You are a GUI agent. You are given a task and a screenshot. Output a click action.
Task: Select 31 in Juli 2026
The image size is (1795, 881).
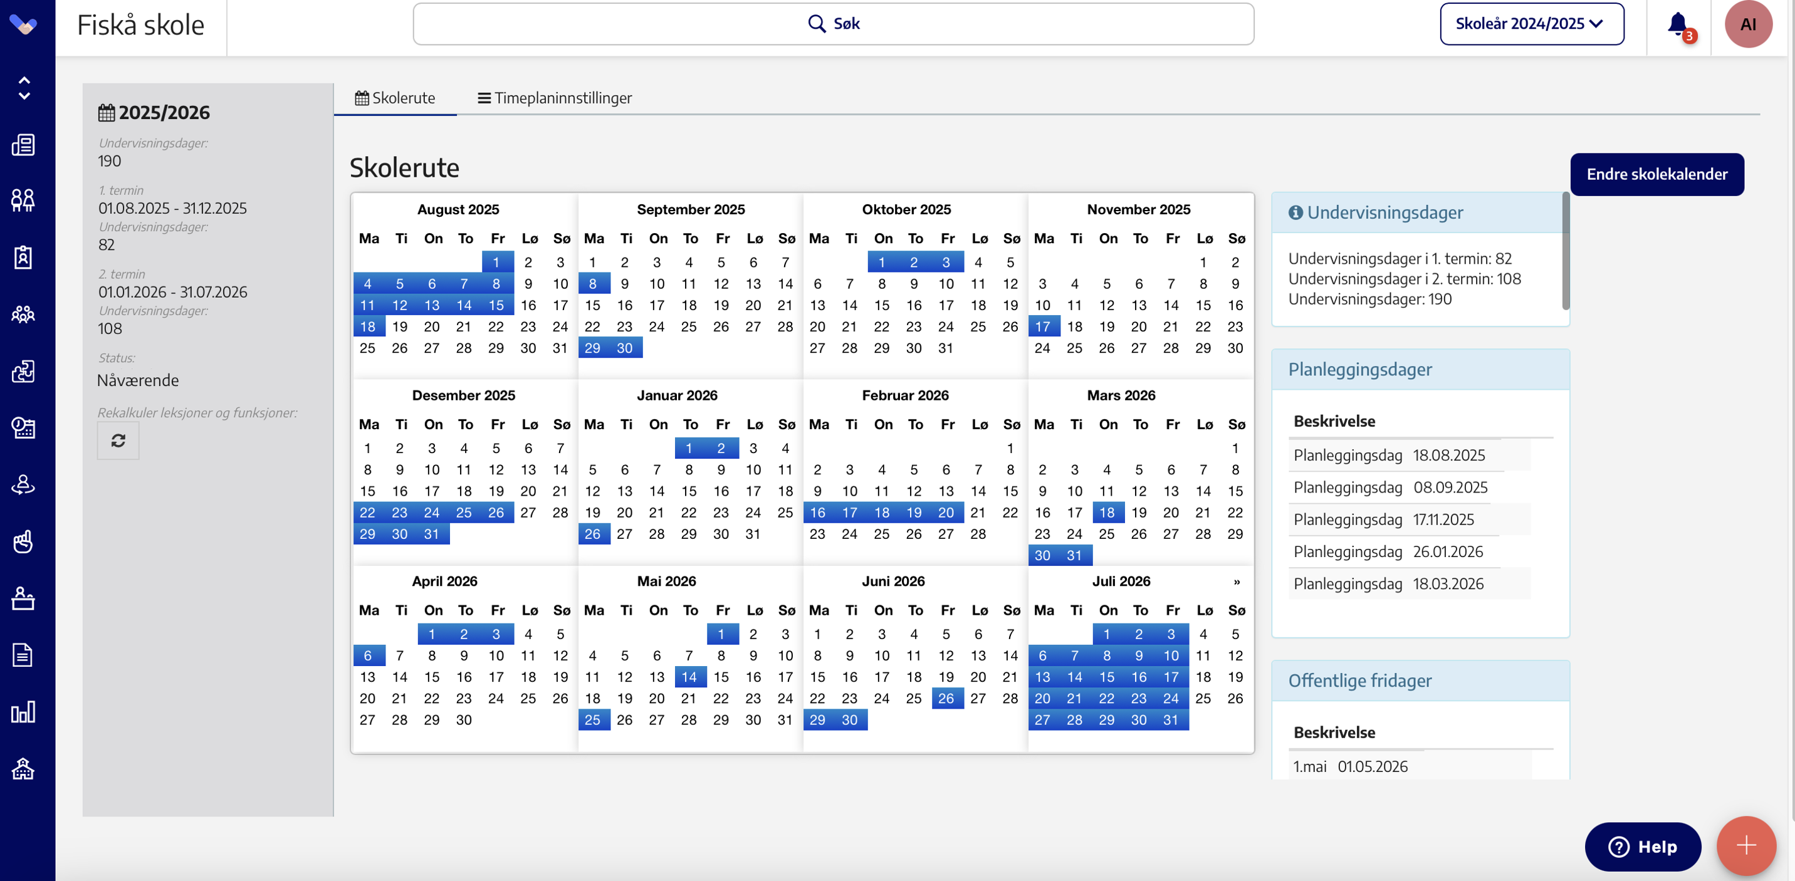1171,720
